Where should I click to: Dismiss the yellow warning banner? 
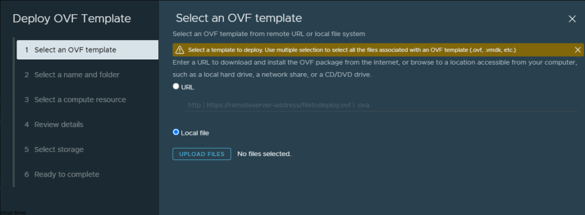[578, 50]
